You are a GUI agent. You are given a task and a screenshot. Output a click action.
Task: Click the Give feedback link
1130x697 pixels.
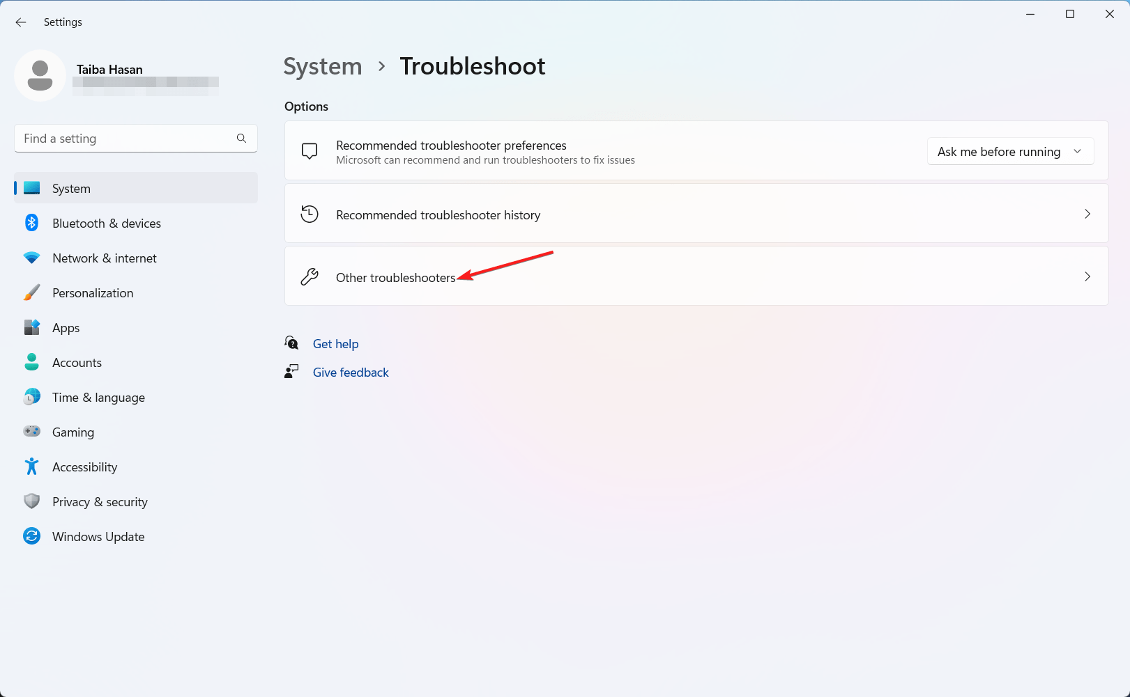click(351, 372)
